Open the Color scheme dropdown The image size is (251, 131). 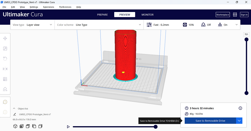point(99,25)
